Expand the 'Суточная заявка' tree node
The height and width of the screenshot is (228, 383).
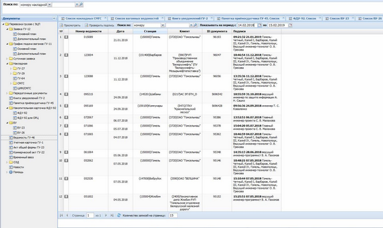tap(7, 59)
